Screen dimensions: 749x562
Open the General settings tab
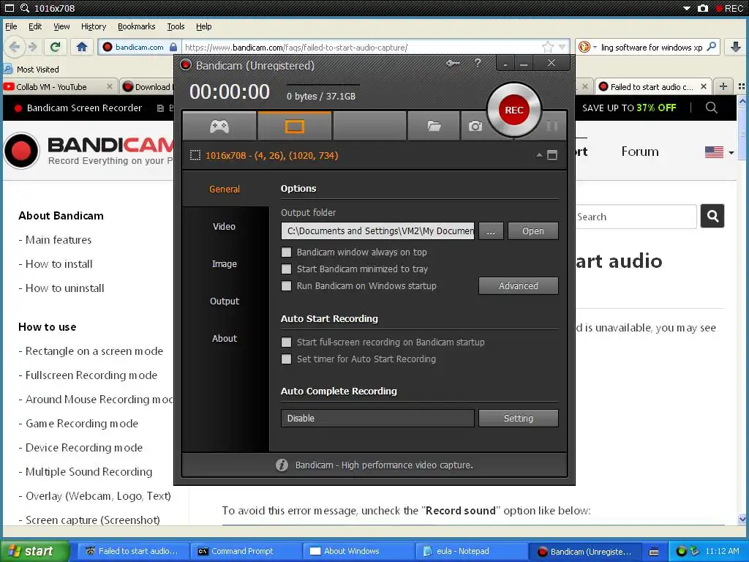coord(225,190)
